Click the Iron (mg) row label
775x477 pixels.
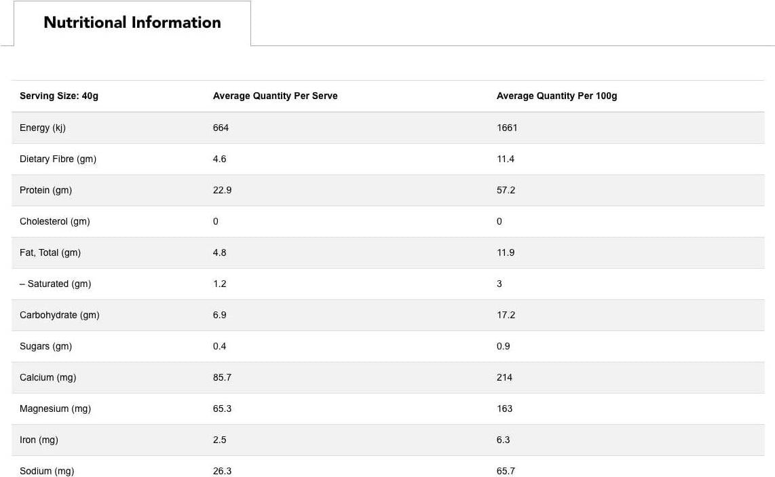click(39, 440)
